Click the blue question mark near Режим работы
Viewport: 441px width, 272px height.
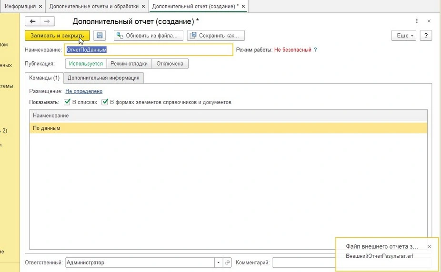pyautogui.click(x=315, y=49)
